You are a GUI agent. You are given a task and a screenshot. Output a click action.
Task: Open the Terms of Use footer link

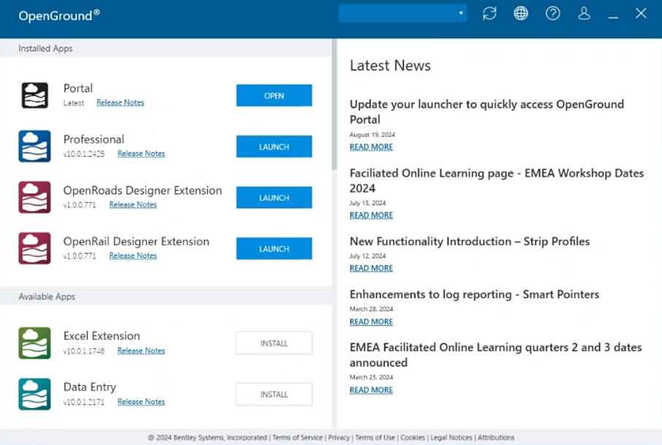375,438
